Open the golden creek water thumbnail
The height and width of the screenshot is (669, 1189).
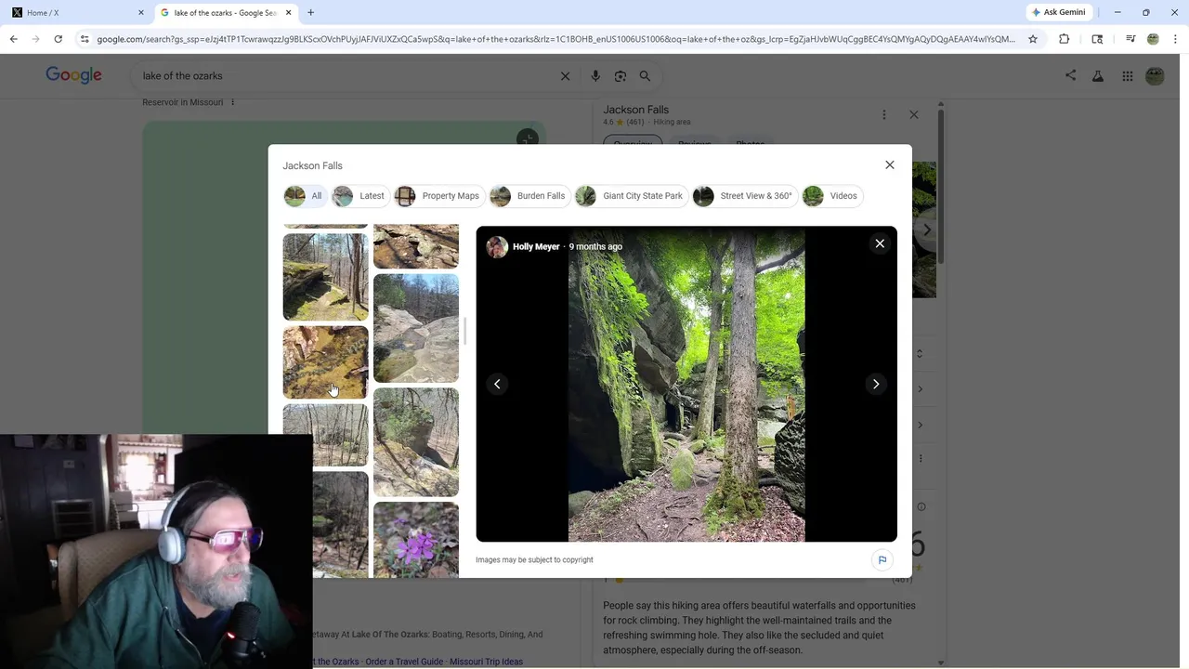[x=325, y=362]
